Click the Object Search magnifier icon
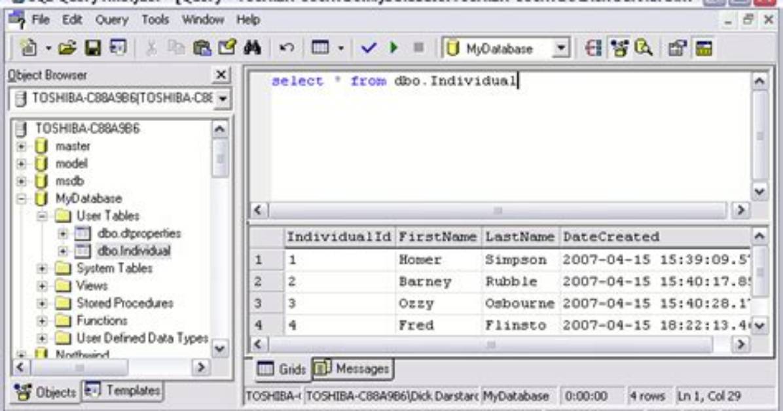 (644, 48)
